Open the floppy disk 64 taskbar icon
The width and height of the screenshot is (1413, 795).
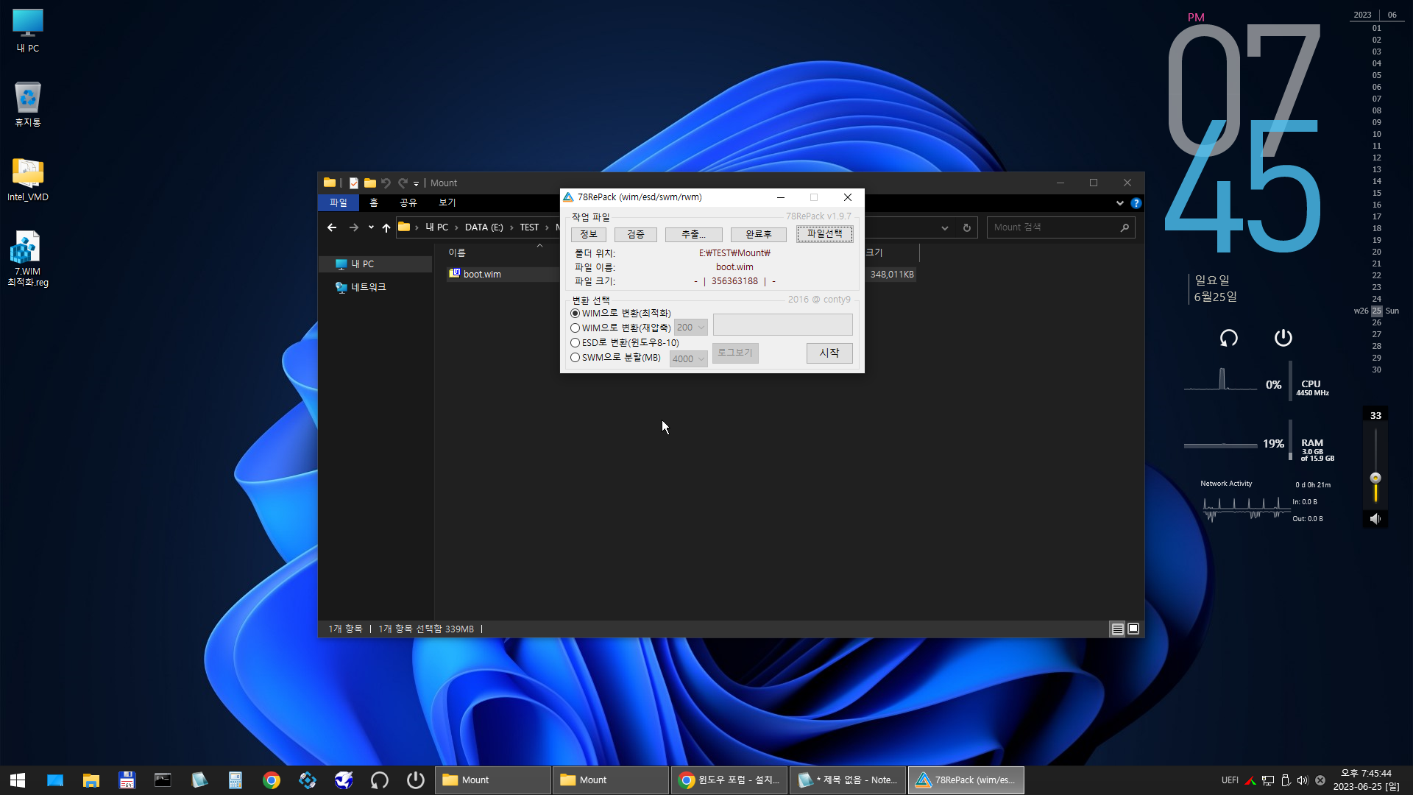pos(127,780)
